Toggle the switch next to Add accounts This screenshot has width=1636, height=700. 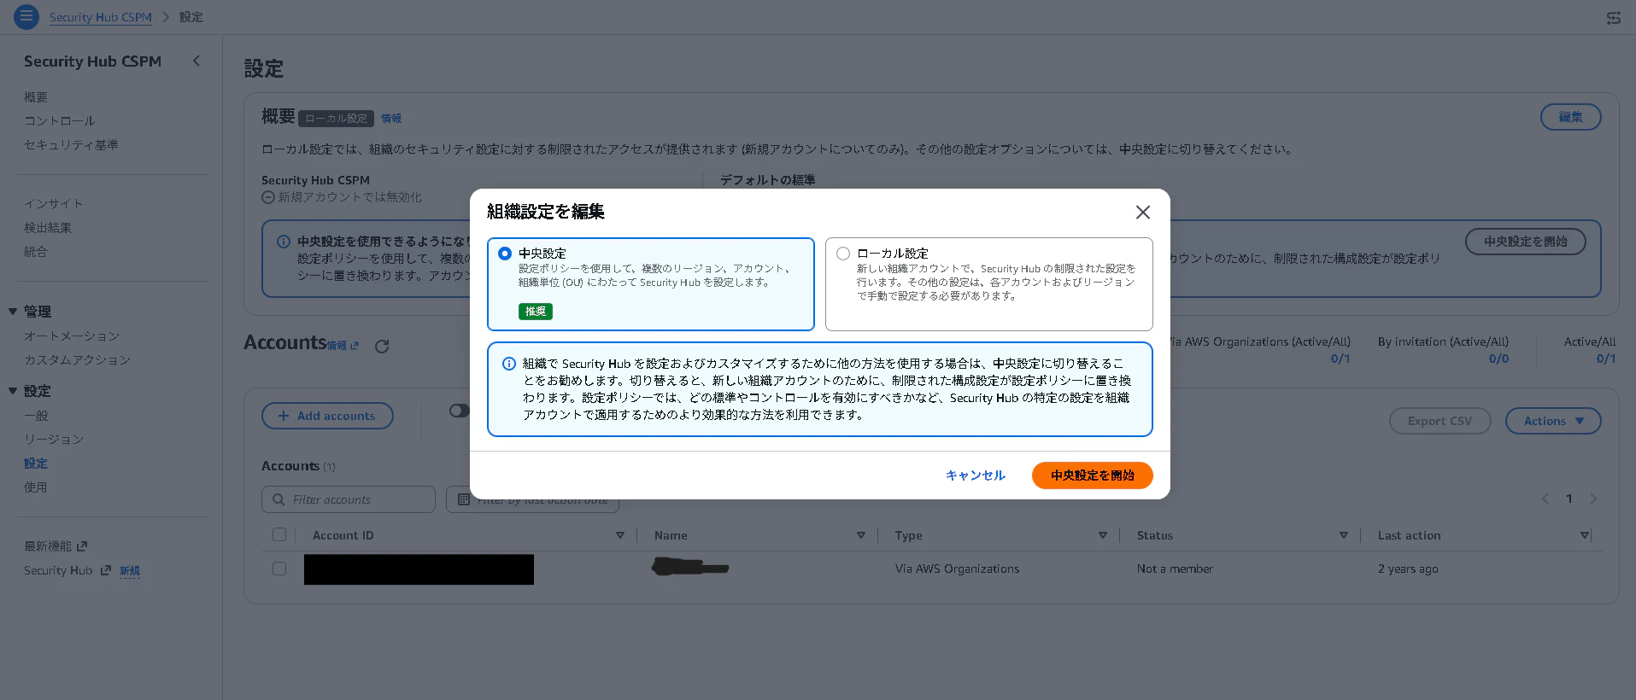pos(460,411)
